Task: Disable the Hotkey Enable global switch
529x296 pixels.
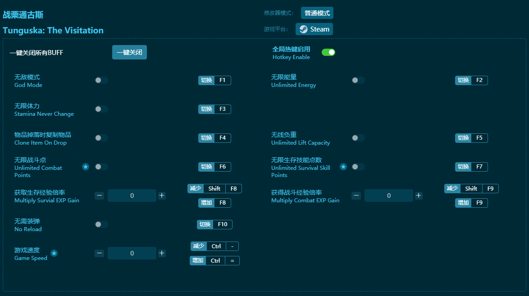Action: pyautogui.click(x=328, y=52)
